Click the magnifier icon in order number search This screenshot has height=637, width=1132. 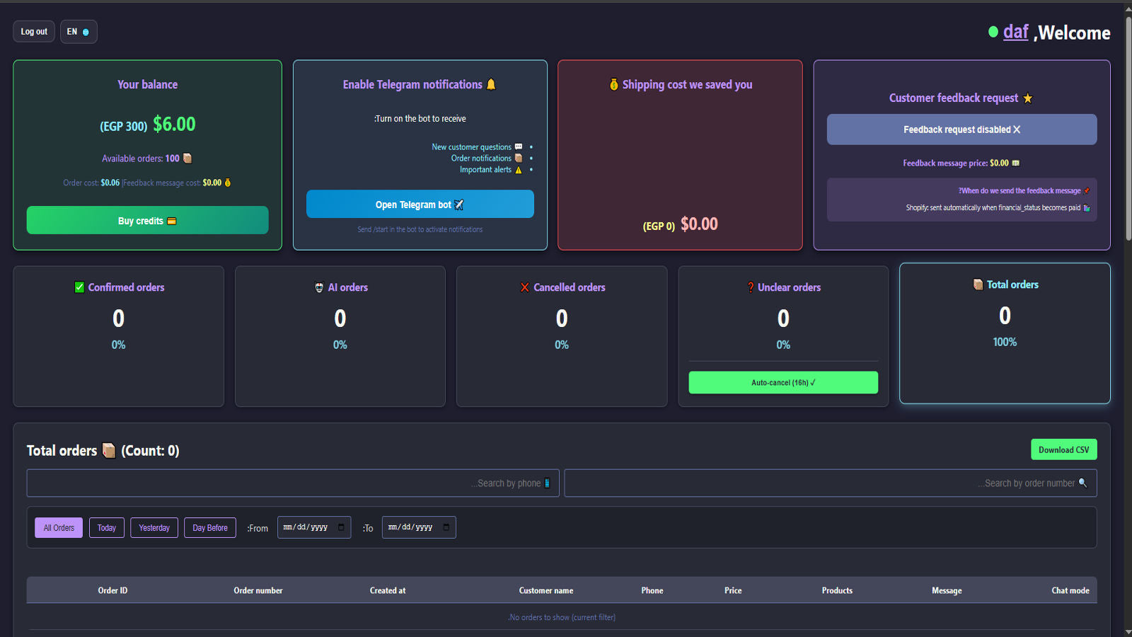click(1083, 483)
